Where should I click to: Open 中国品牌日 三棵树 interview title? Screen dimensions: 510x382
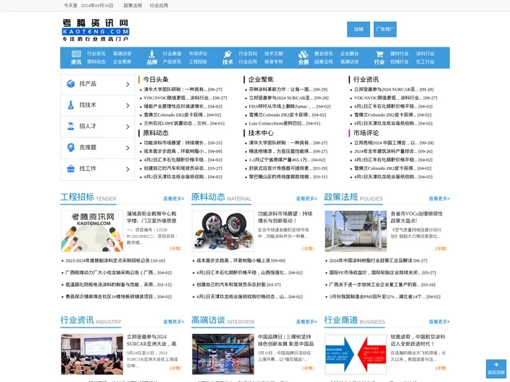(285, 340)
